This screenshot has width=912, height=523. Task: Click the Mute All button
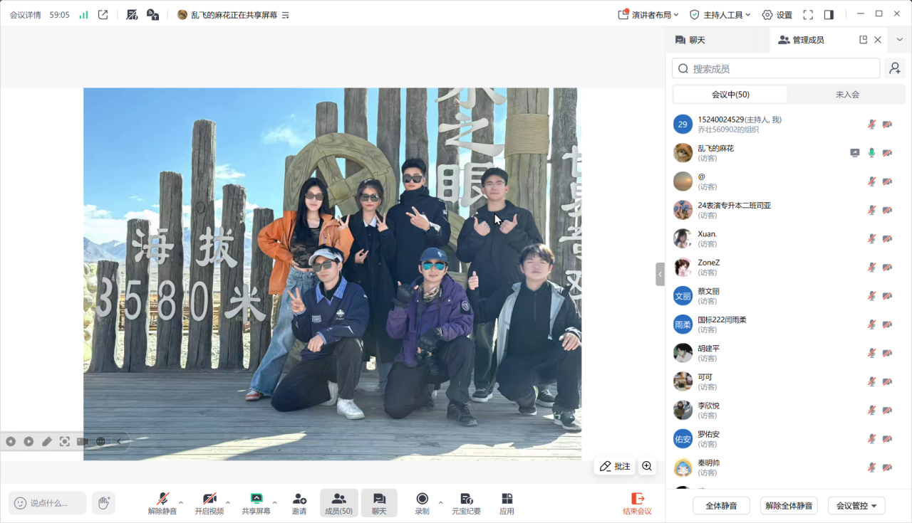click(x=721, y=506)
